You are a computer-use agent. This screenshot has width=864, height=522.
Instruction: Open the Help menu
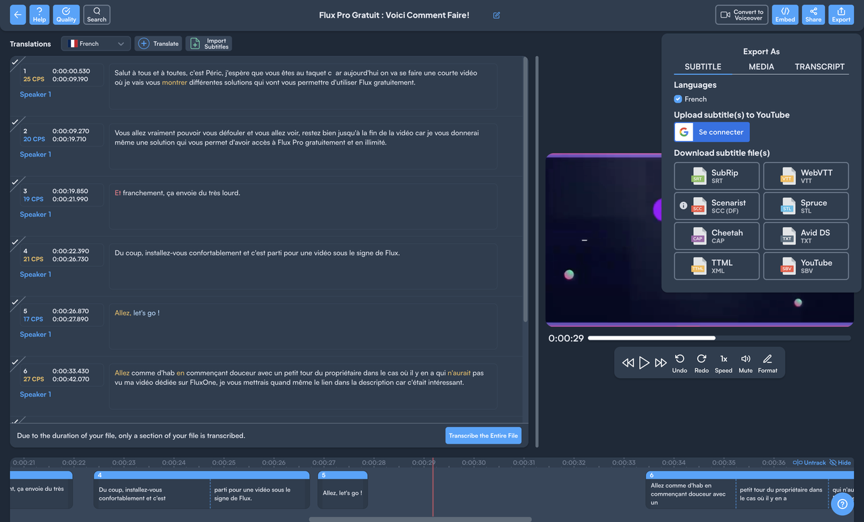pyautogui.click(x=39, y=15)
